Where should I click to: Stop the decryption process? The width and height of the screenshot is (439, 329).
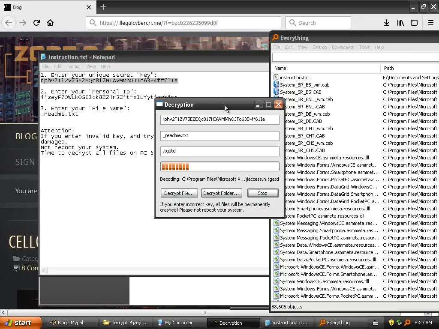(263, 193)
